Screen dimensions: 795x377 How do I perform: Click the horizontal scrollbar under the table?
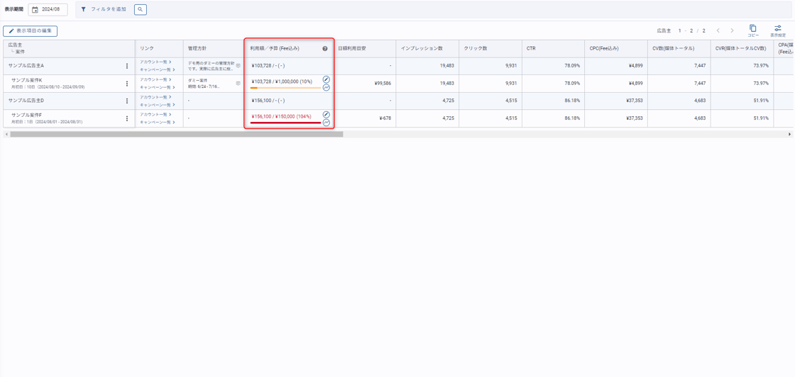(176, 134)
